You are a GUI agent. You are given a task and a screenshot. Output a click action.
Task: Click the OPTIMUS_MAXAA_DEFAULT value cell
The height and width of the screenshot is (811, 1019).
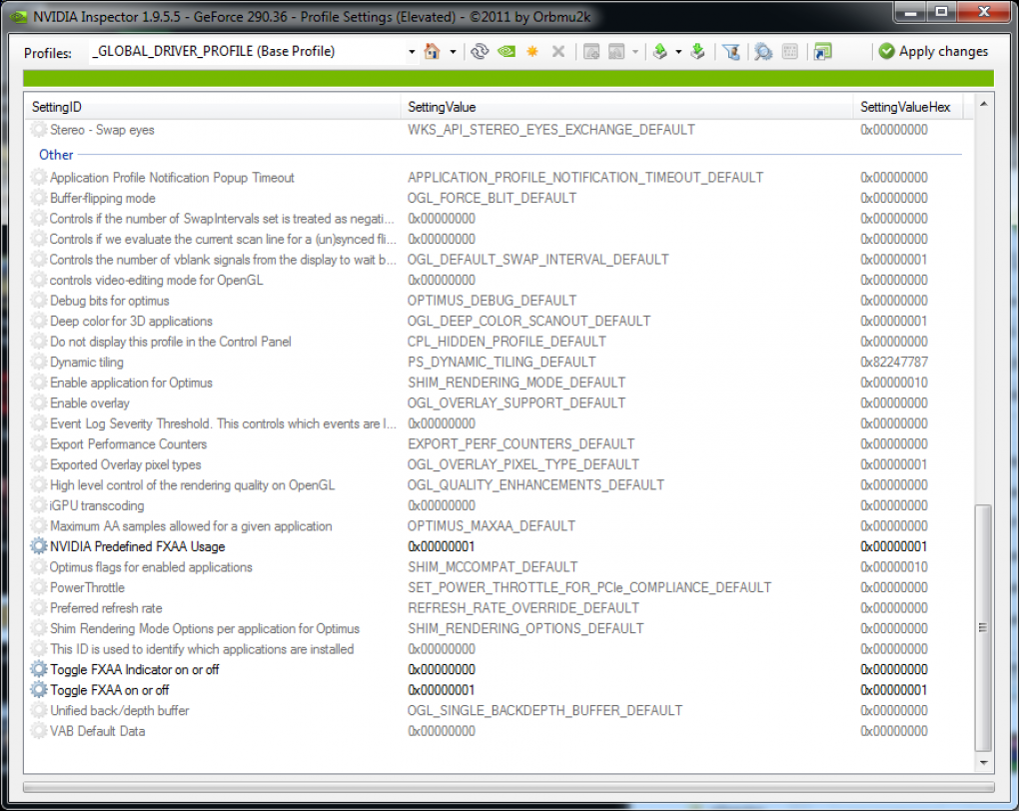click(492, 525)
